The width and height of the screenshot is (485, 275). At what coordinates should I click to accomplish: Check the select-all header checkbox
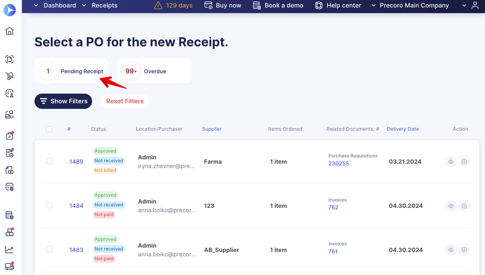49,129
